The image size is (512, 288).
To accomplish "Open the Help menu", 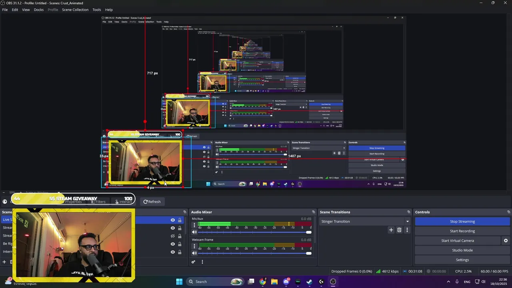I will coord(109,10).
